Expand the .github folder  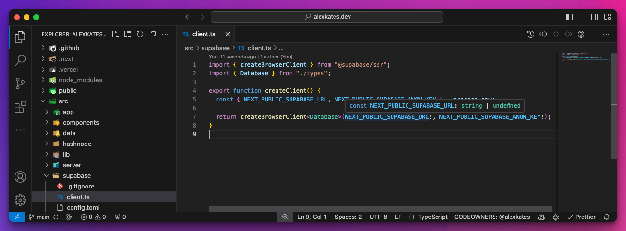click(x=104, y=48)
